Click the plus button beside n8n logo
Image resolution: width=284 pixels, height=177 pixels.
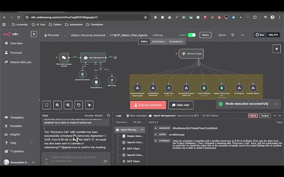pyautogui.click(x=34, y=34)
